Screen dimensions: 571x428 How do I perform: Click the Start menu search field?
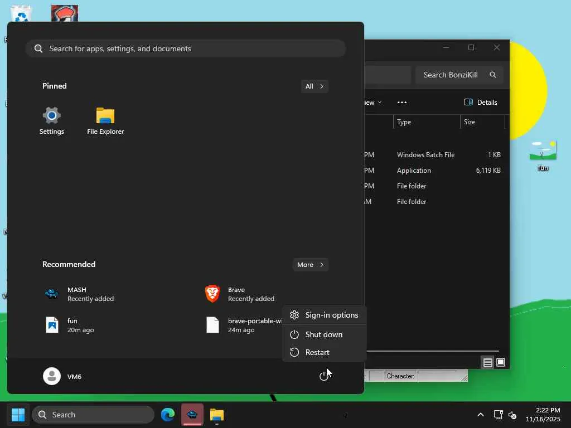186,48
